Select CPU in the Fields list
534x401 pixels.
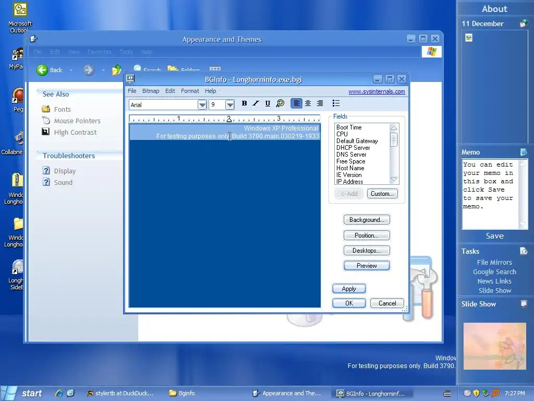tap(342, 134)
